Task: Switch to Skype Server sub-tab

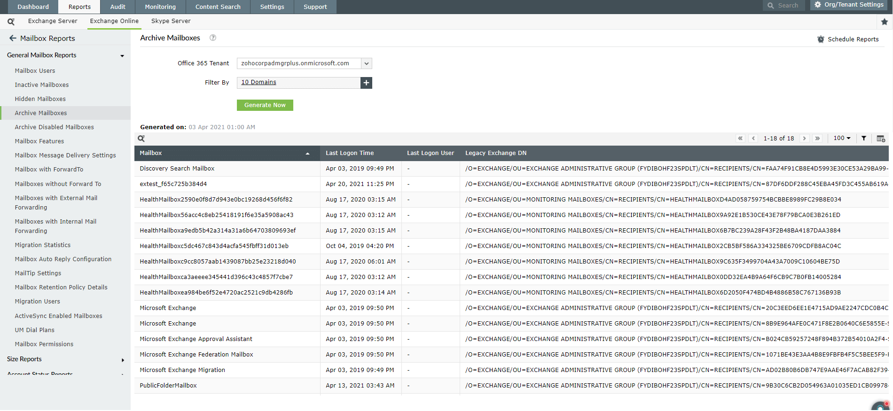Action: [x=171, y=21]
